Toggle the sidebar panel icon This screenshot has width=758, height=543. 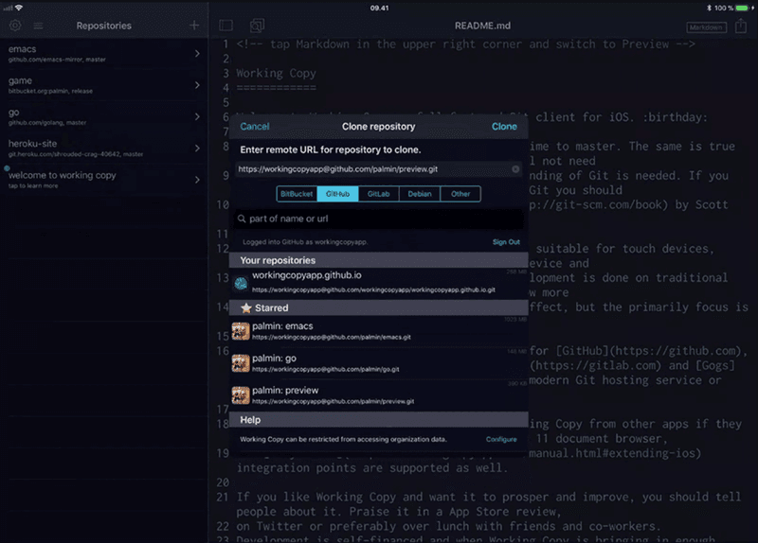tap(226, 26)
